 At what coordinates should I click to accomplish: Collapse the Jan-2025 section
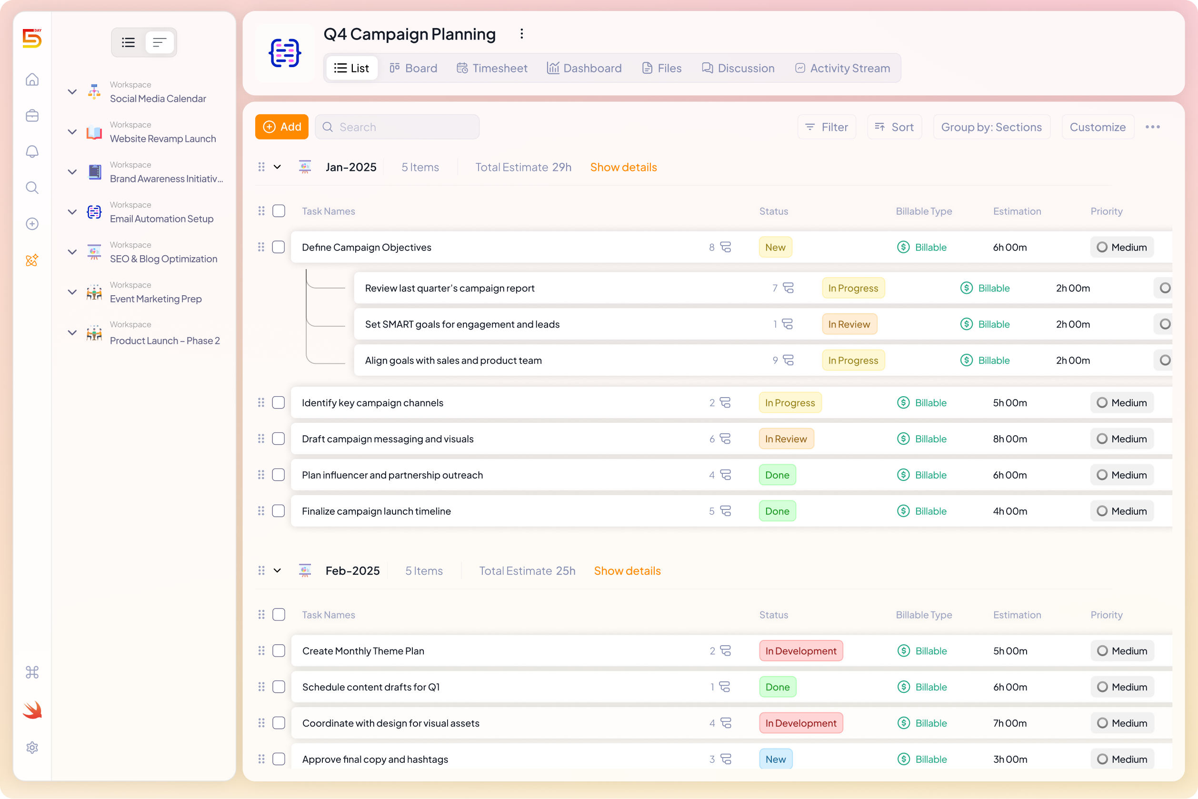[x=277, y=167]
